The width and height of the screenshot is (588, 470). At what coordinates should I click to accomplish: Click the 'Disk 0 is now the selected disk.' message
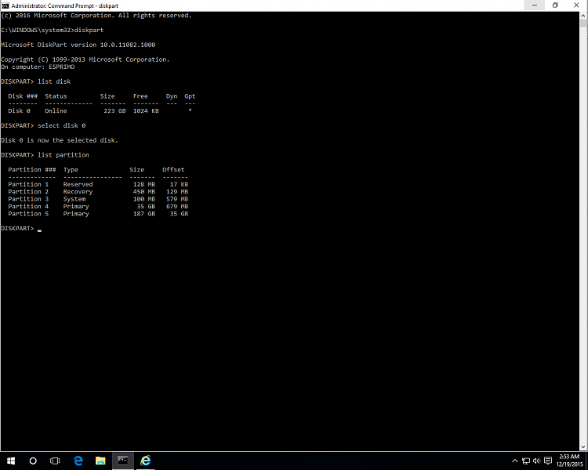[x=60, y=140]
